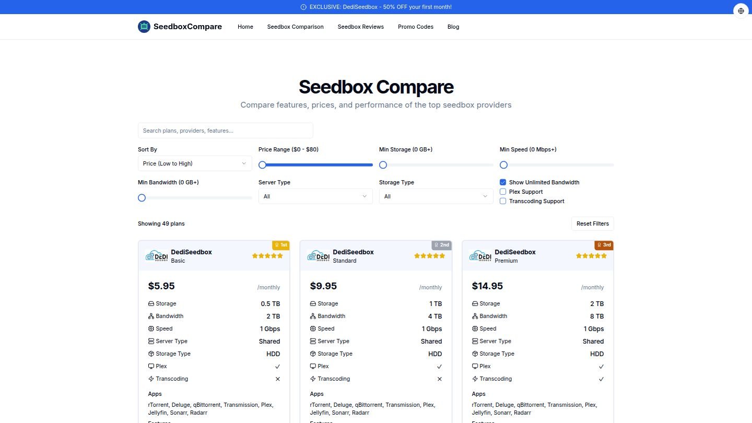752x423 pixels.
Task: Open the language globe icon
Action: [741, 11]
